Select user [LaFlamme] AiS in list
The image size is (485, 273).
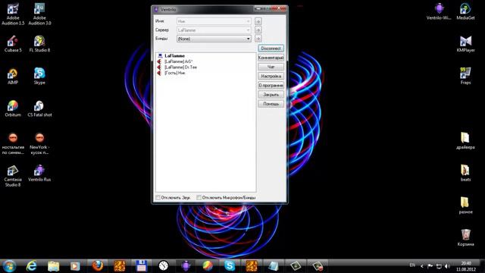(179, 61)
